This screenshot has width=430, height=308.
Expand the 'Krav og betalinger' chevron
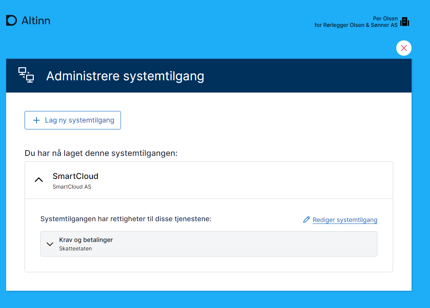click(50, 244)
